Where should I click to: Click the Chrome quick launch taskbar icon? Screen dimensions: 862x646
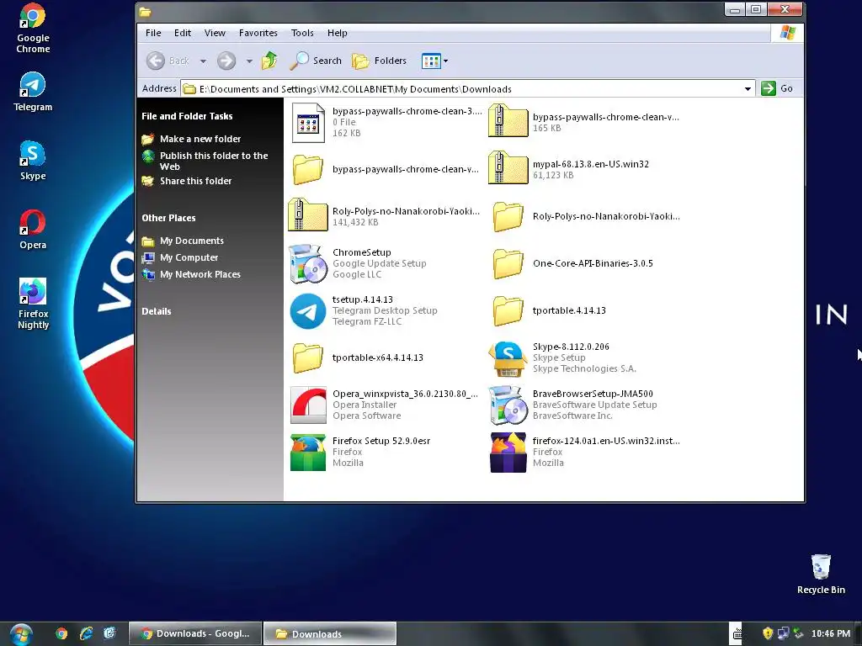(x=61, y=633)
